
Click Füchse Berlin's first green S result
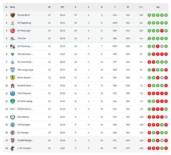149,15
